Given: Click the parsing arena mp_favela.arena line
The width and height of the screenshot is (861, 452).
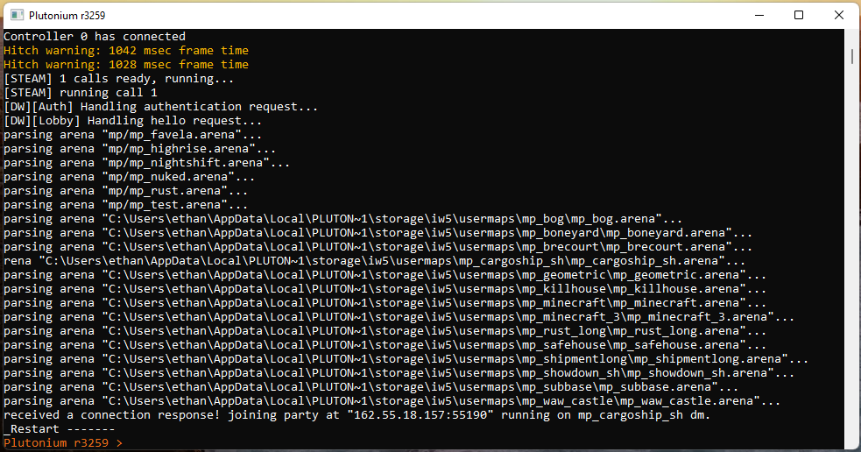Looking at the screenshot, I should [x=133, y=135].
